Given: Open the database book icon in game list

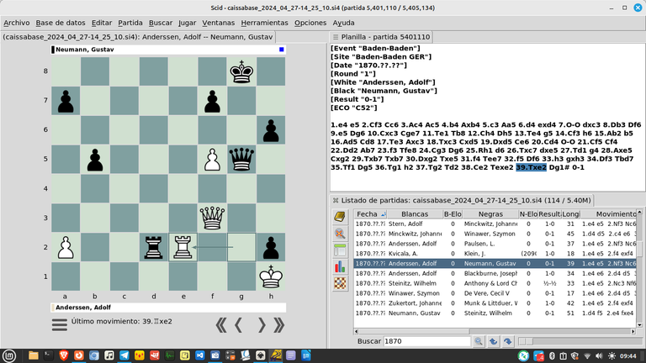Looking at the screenshot, I should [x=340, y=217].
